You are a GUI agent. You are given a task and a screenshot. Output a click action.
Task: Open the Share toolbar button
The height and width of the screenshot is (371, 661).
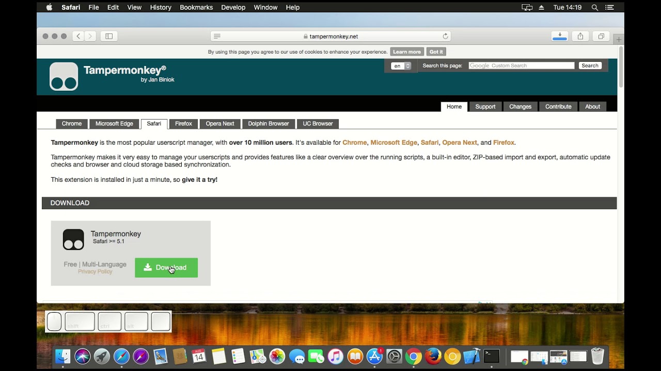pyautogui.click(x=580, y=36)
